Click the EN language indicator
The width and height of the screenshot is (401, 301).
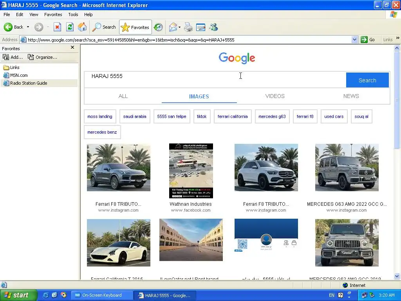coord(332,295)
